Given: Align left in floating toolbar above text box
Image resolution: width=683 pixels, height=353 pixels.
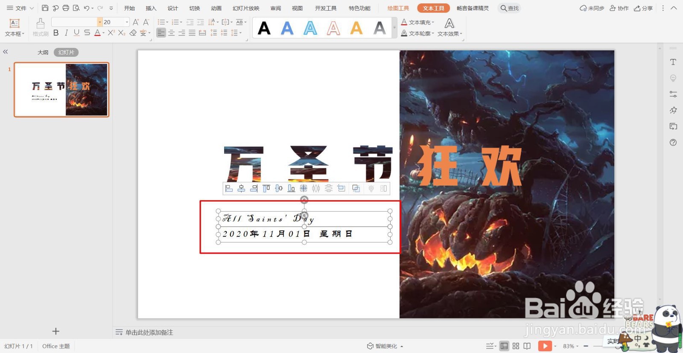Looking at the screenshot, I should click(x=229, y=188).
